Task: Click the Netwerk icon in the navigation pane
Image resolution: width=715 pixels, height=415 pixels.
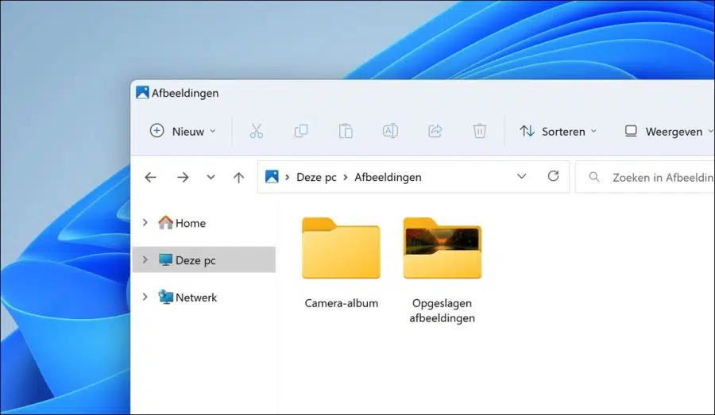Action: point(165,297)
